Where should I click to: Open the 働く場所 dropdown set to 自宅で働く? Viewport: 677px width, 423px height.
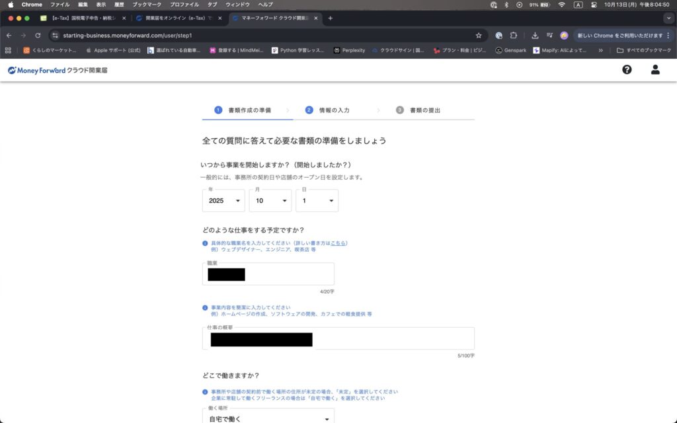[x=268, y=418]
